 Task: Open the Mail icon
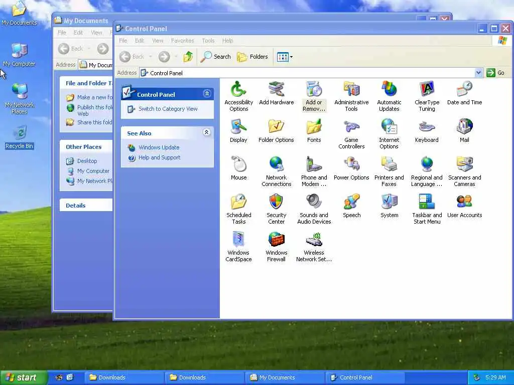[x=464, y=131]
